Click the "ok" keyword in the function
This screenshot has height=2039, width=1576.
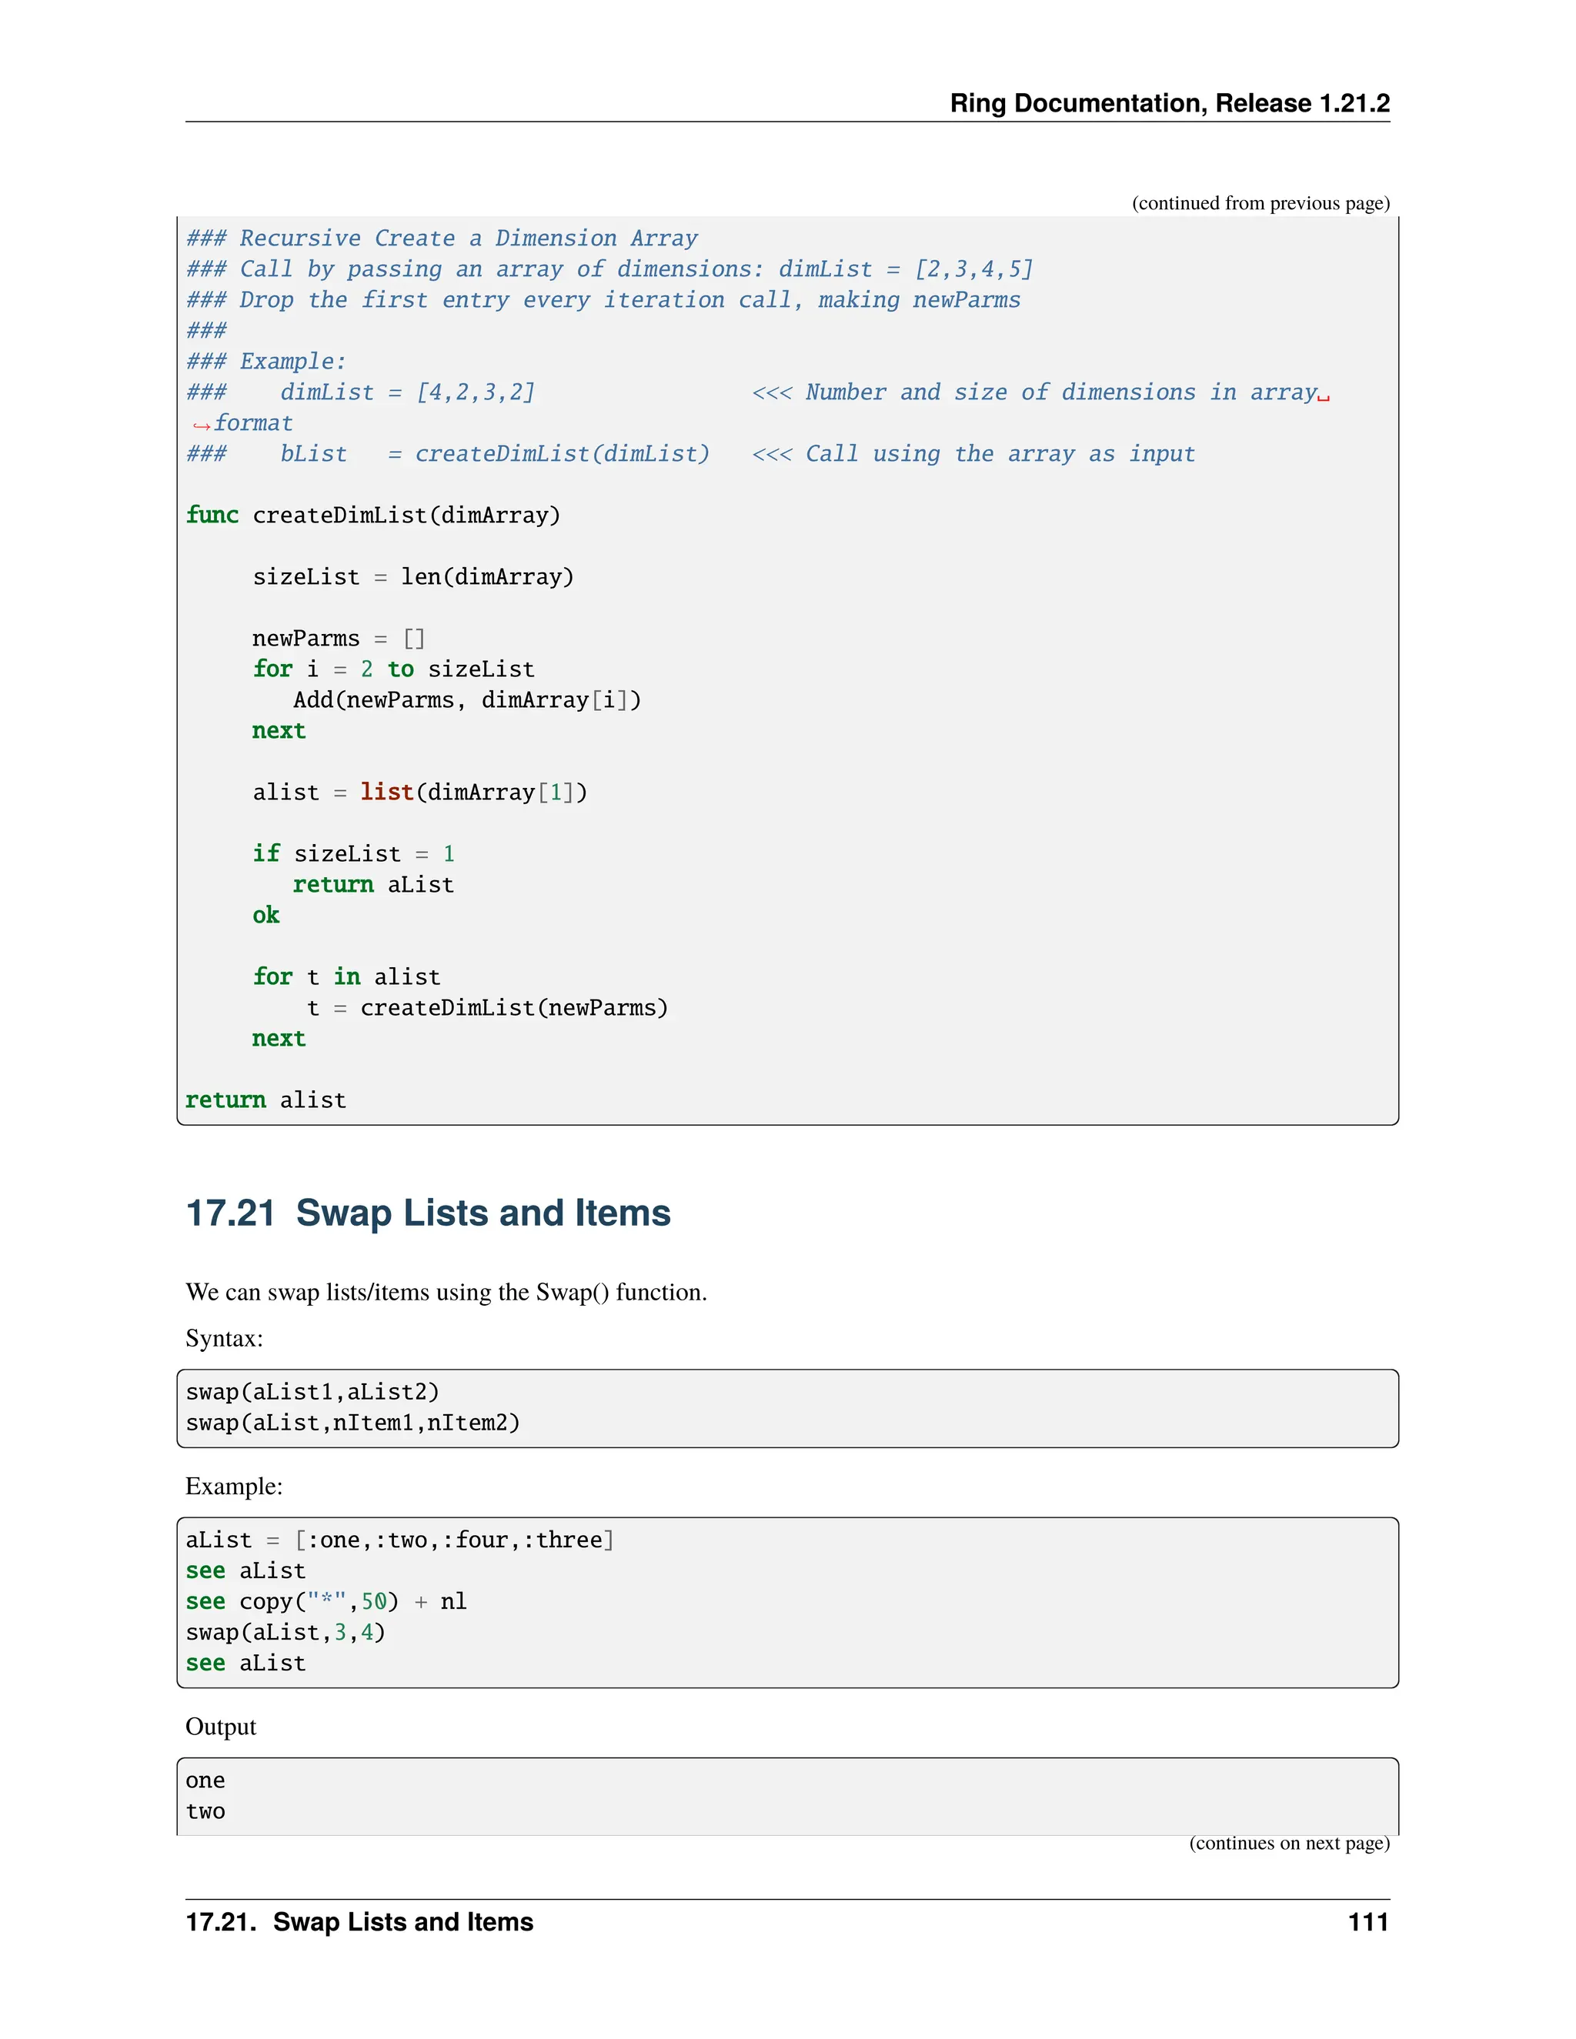(x=265, y=915)
